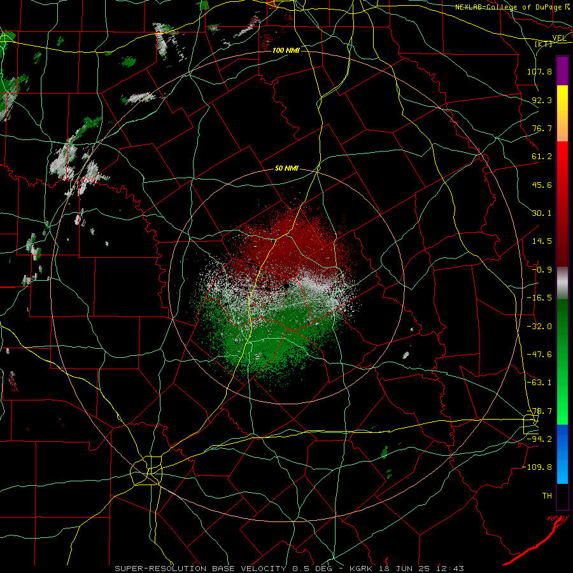
Task: Select the 76.7 legend value
Action: point(542,128)
